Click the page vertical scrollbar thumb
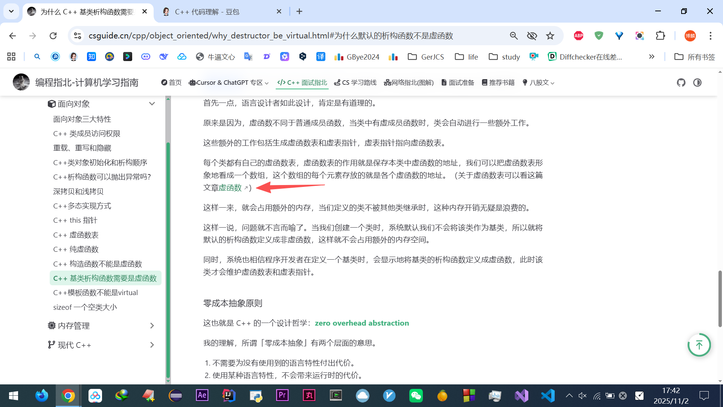The width and height of the screenshot is (723, 407). 720,298
